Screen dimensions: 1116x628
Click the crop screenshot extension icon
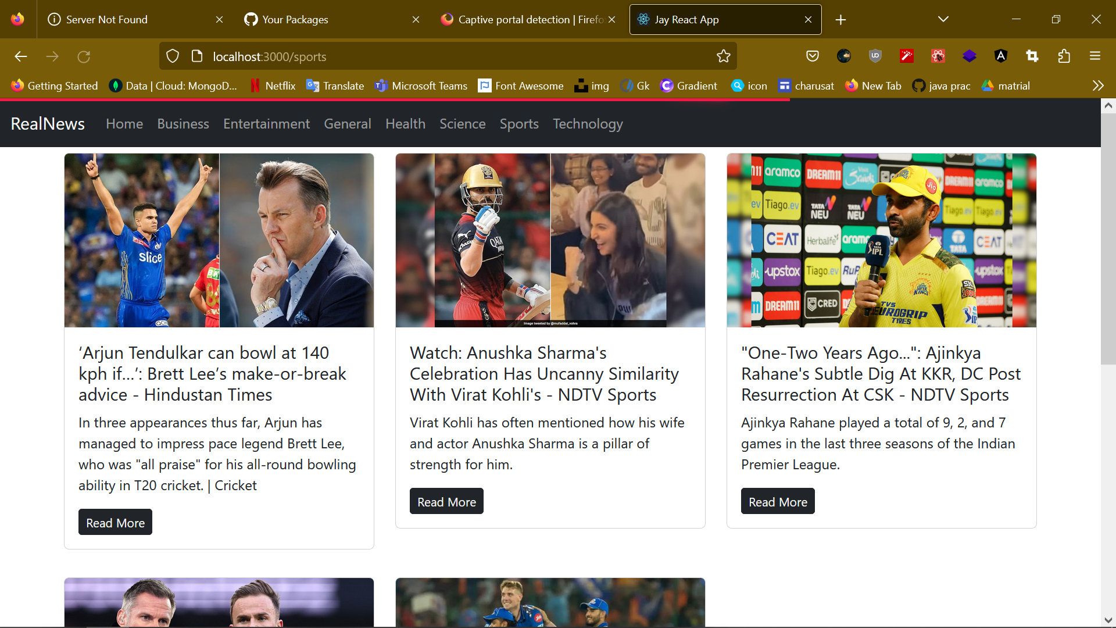(x=1032, y=56)
